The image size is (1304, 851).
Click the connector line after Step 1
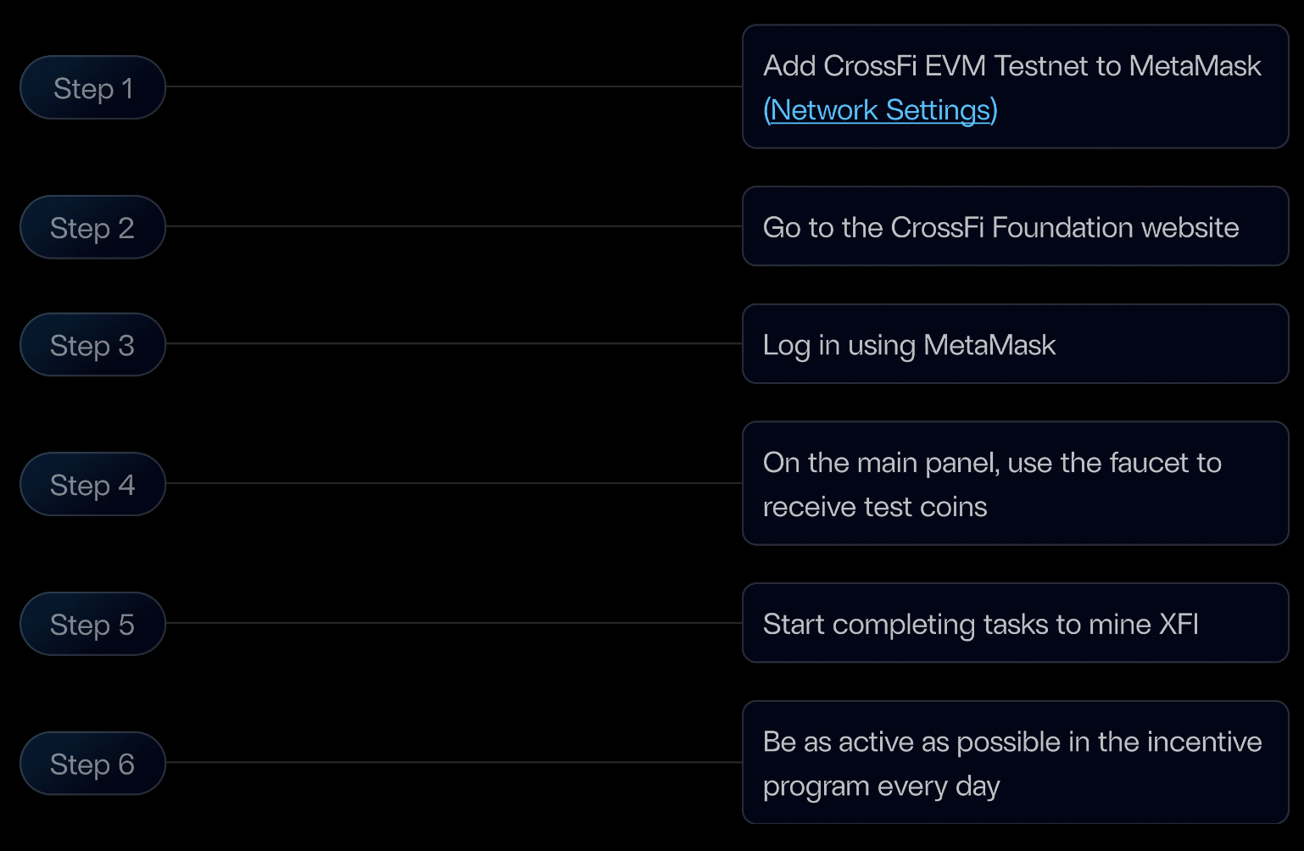(x=454, y=86)
